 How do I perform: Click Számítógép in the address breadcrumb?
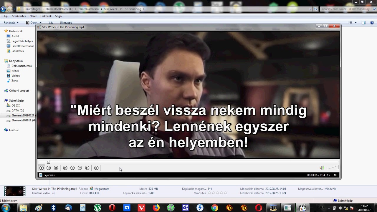33,9
